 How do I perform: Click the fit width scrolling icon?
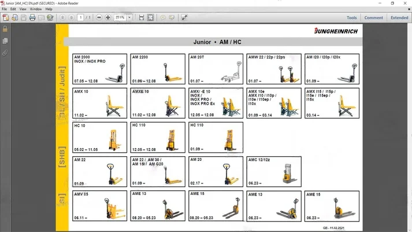point(142,17)
